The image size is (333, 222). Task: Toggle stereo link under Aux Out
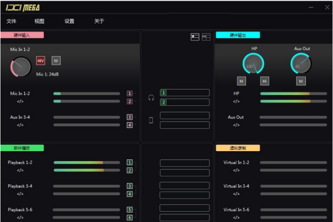(x=236, y=125)
